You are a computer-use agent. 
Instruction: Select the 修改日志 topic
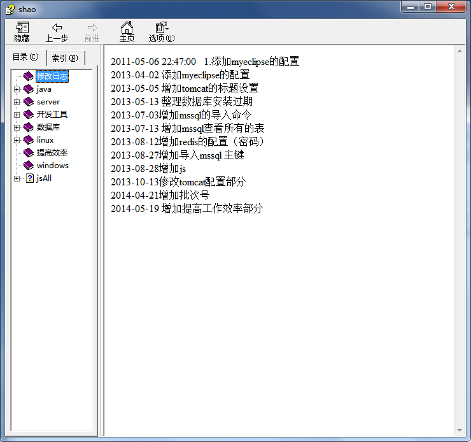[52, 76]
